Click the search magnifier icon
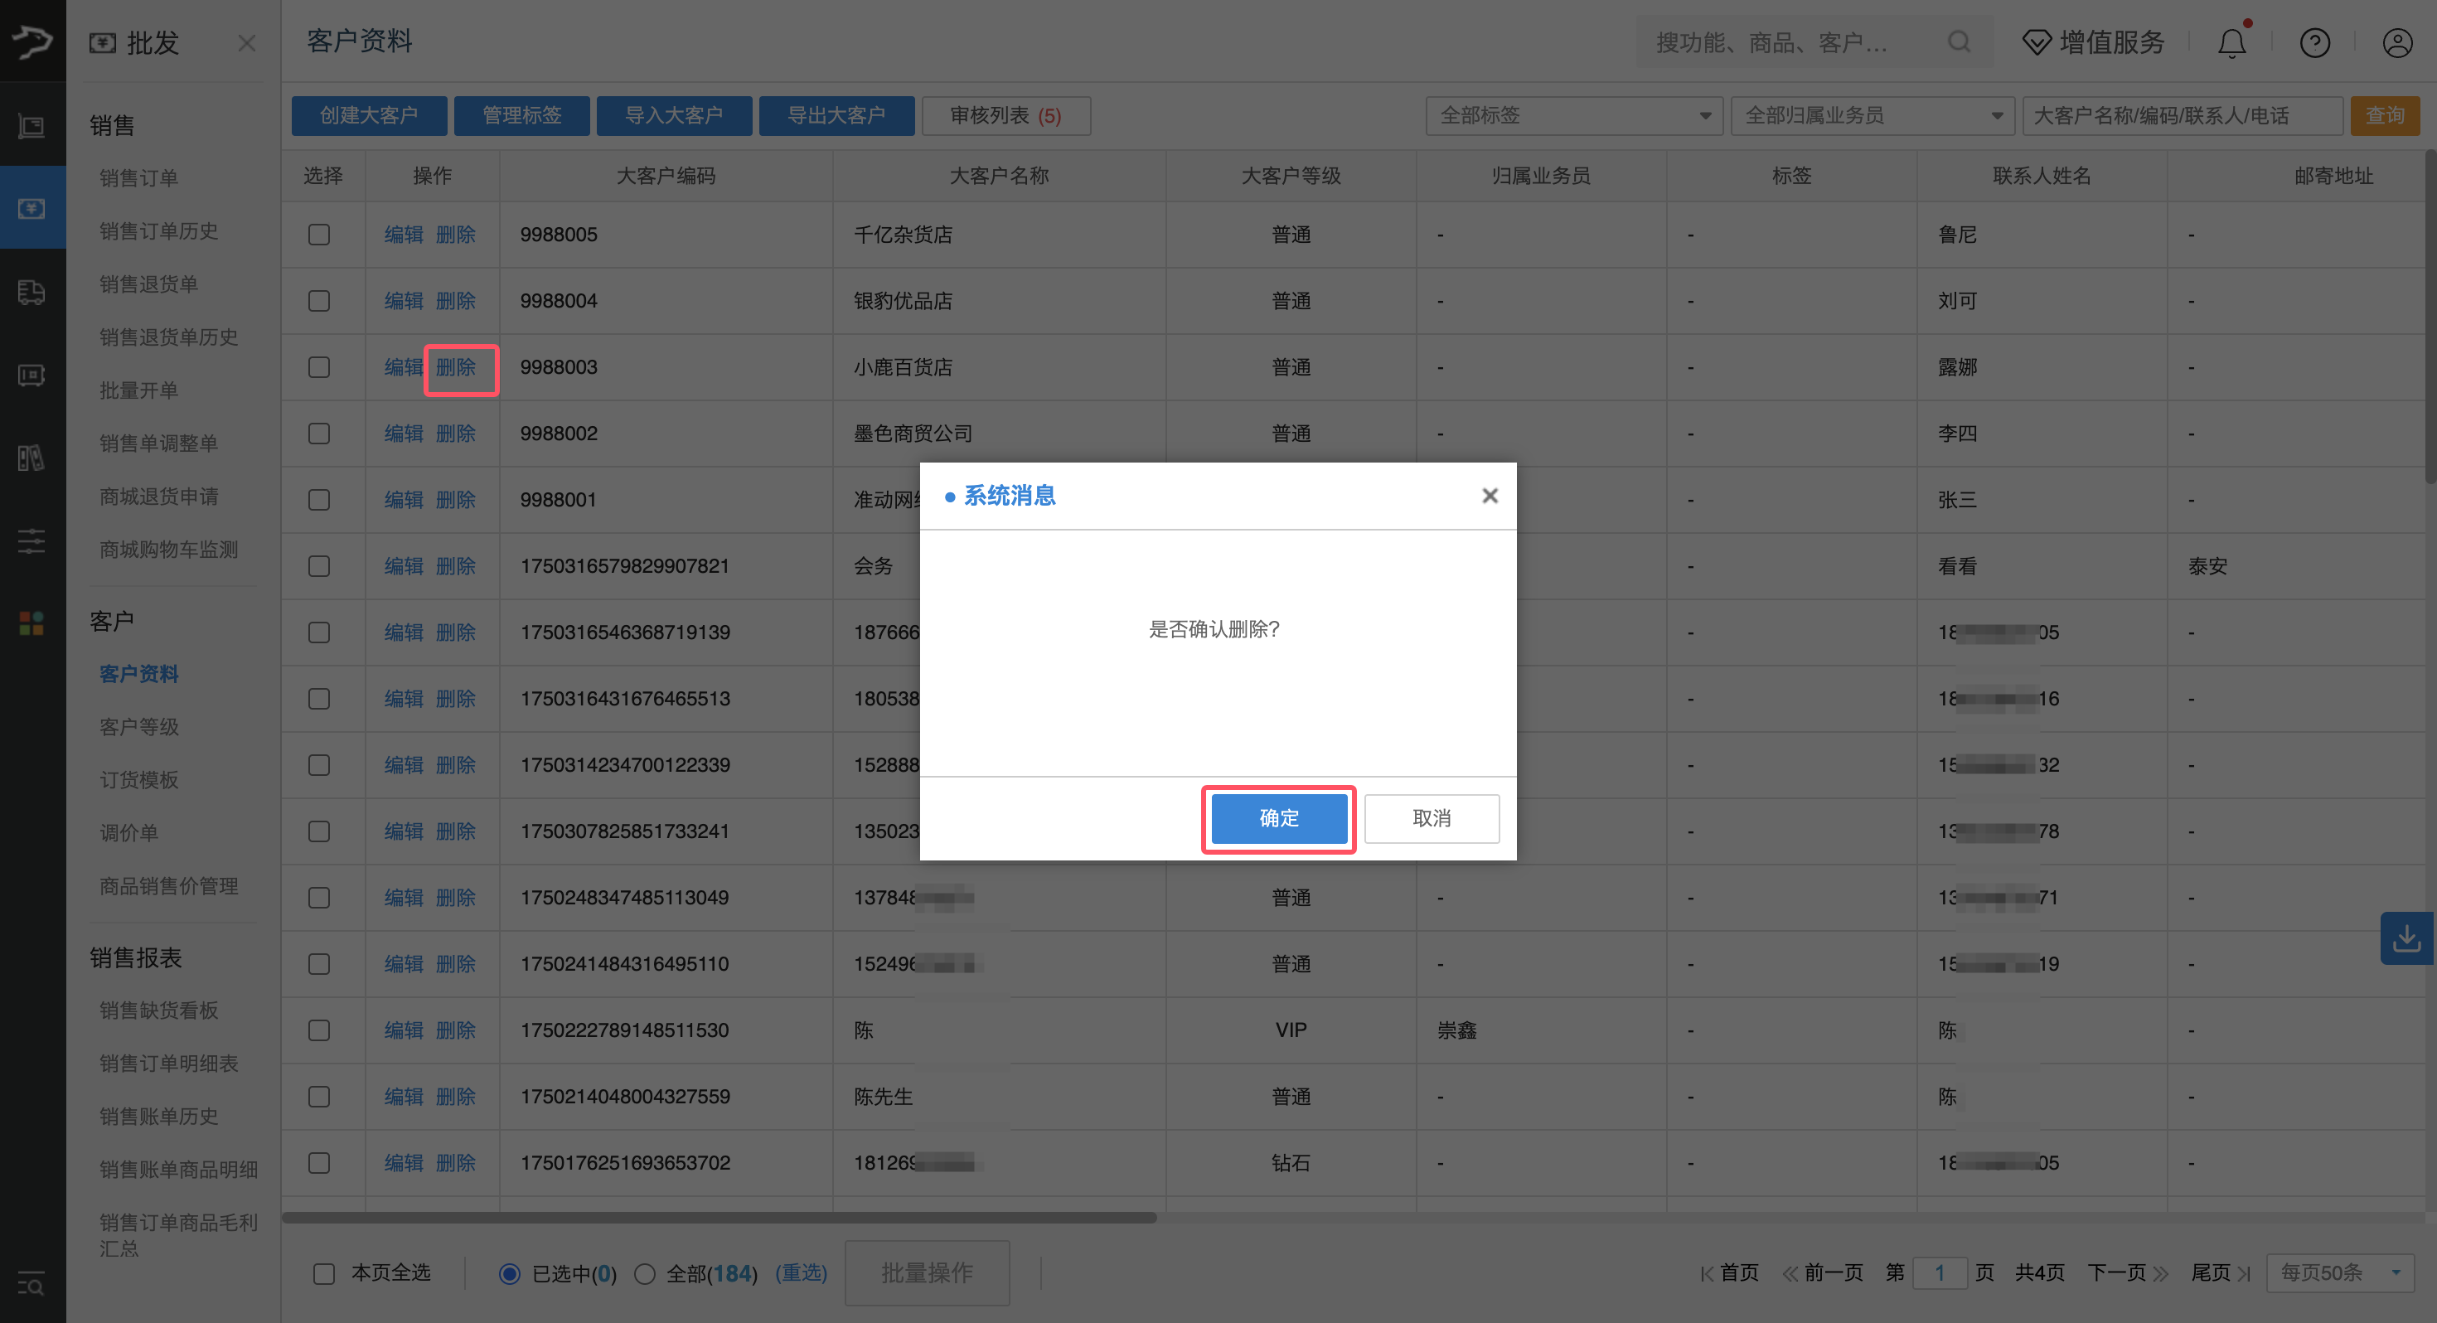The image size is (2437, 1323). (x=1958, y=42)
